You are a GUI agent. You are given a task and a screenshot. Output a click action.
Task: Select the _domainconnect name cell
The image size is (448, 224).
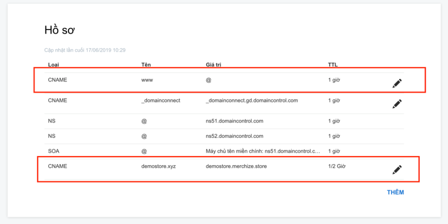(161, 100)
